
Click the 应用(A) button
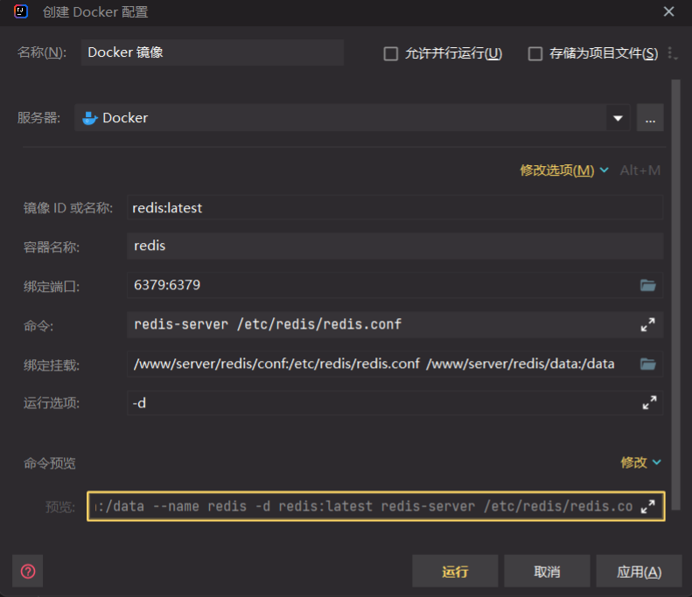[639, 572]
